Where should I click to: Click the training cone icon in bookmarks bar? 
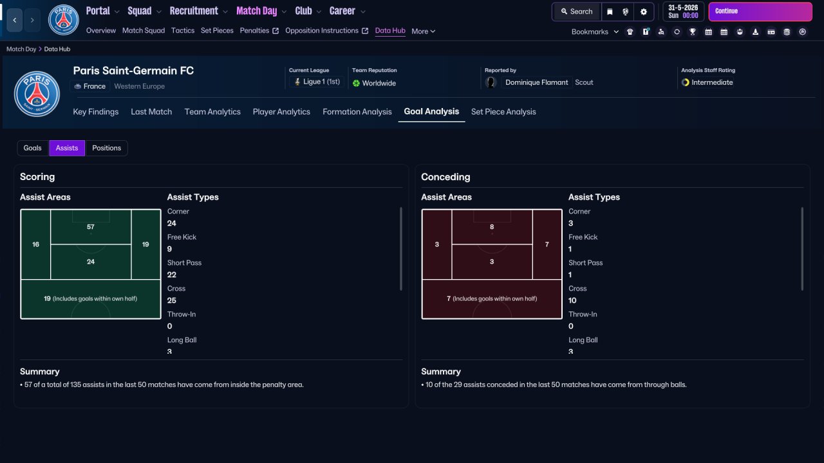[x=755, y=32]
